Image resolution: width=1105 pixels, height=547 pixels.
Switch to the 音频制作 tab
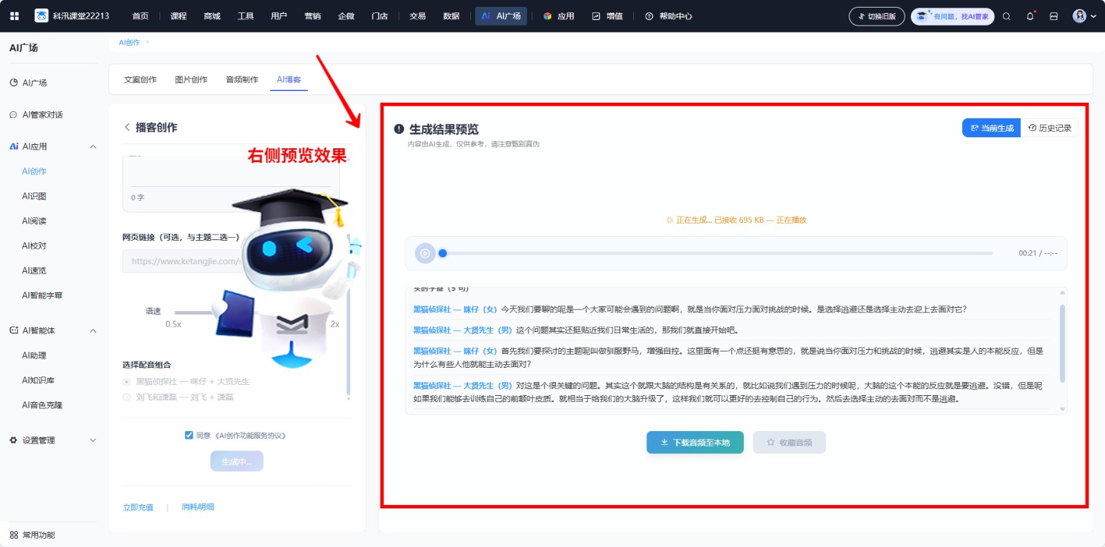point(242,80)
